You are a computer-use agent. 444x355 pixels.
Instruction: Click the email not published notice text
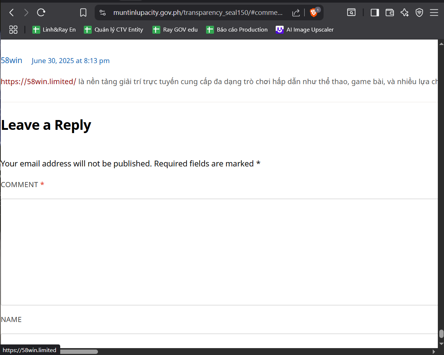pyautogui.click(x=131, y=164)
